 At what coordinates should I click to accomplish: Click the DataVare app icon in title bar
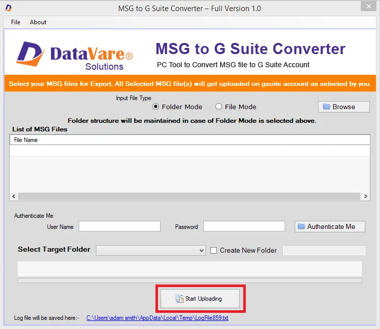(9, 8)
